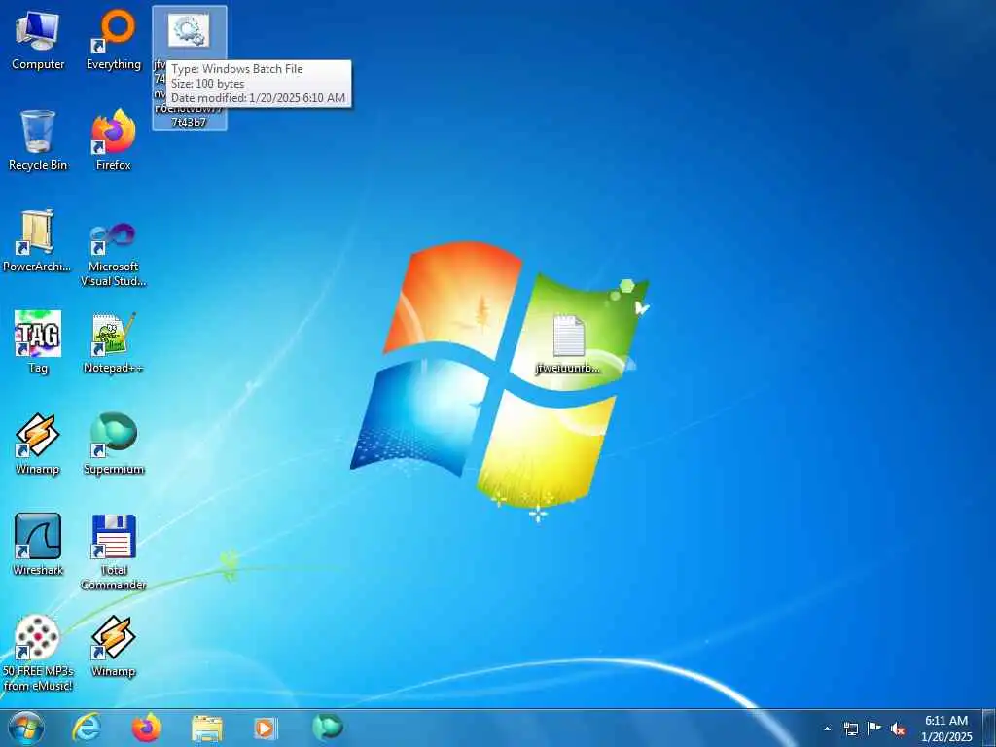Open the clock showing 6:11 AM
Screen dimensions: 996x747
946,729
